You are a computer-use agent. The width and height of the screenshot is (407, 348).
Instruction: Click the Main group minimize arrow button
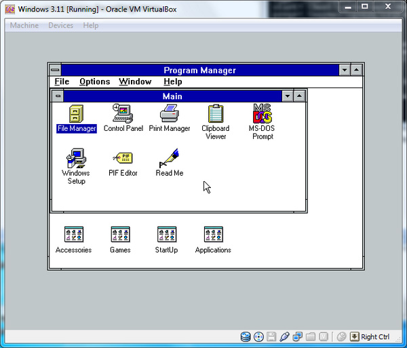288,96
